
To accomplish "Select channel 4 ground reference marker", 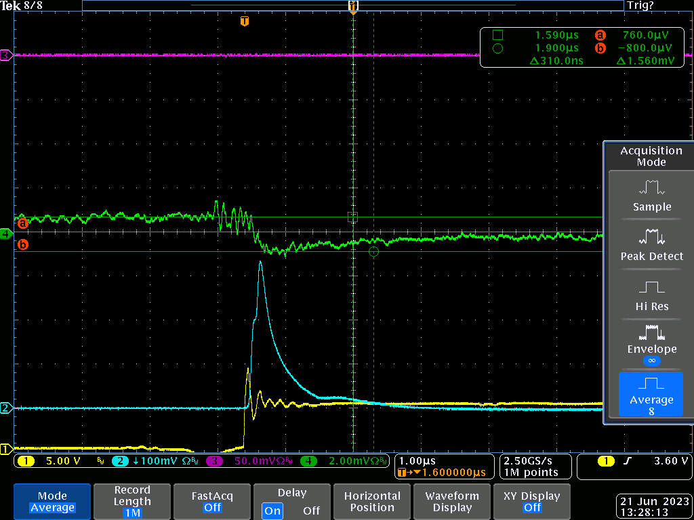I will click(5, 234).
